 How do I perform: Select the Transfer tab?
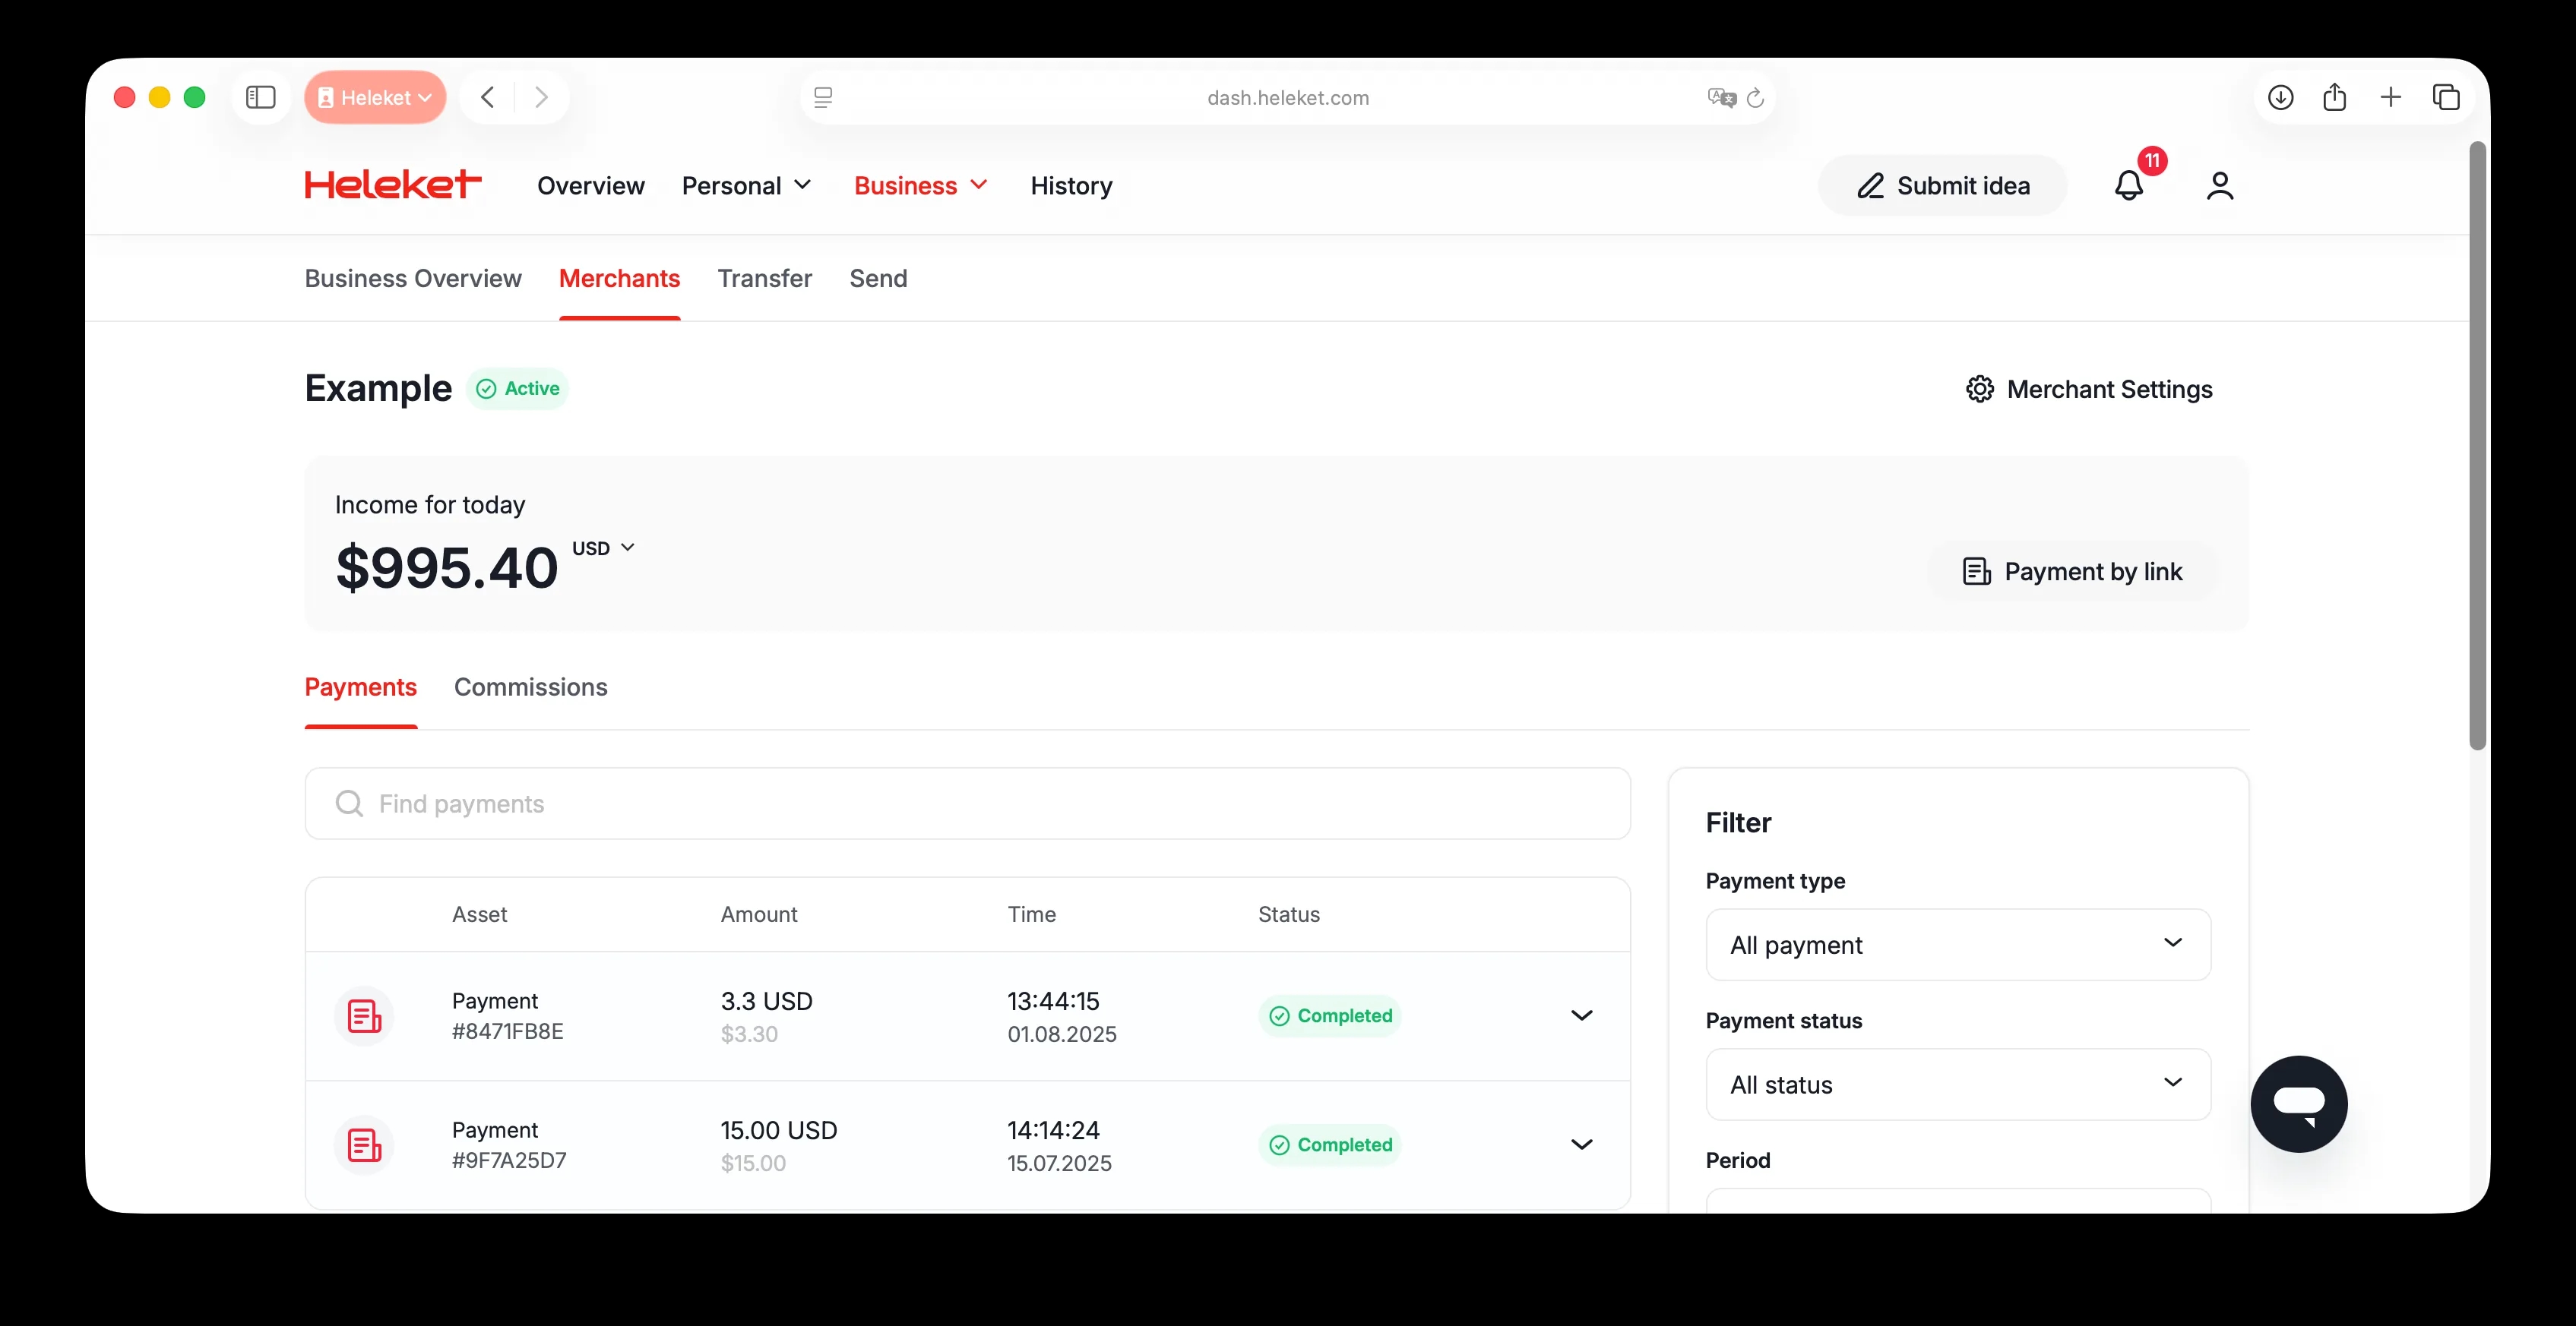764,279
